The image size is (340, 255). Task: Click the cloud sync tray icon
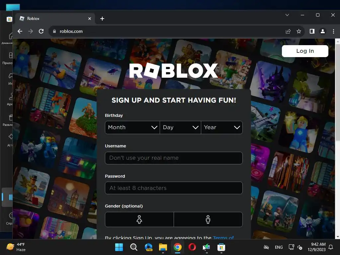tap(266, 247)
